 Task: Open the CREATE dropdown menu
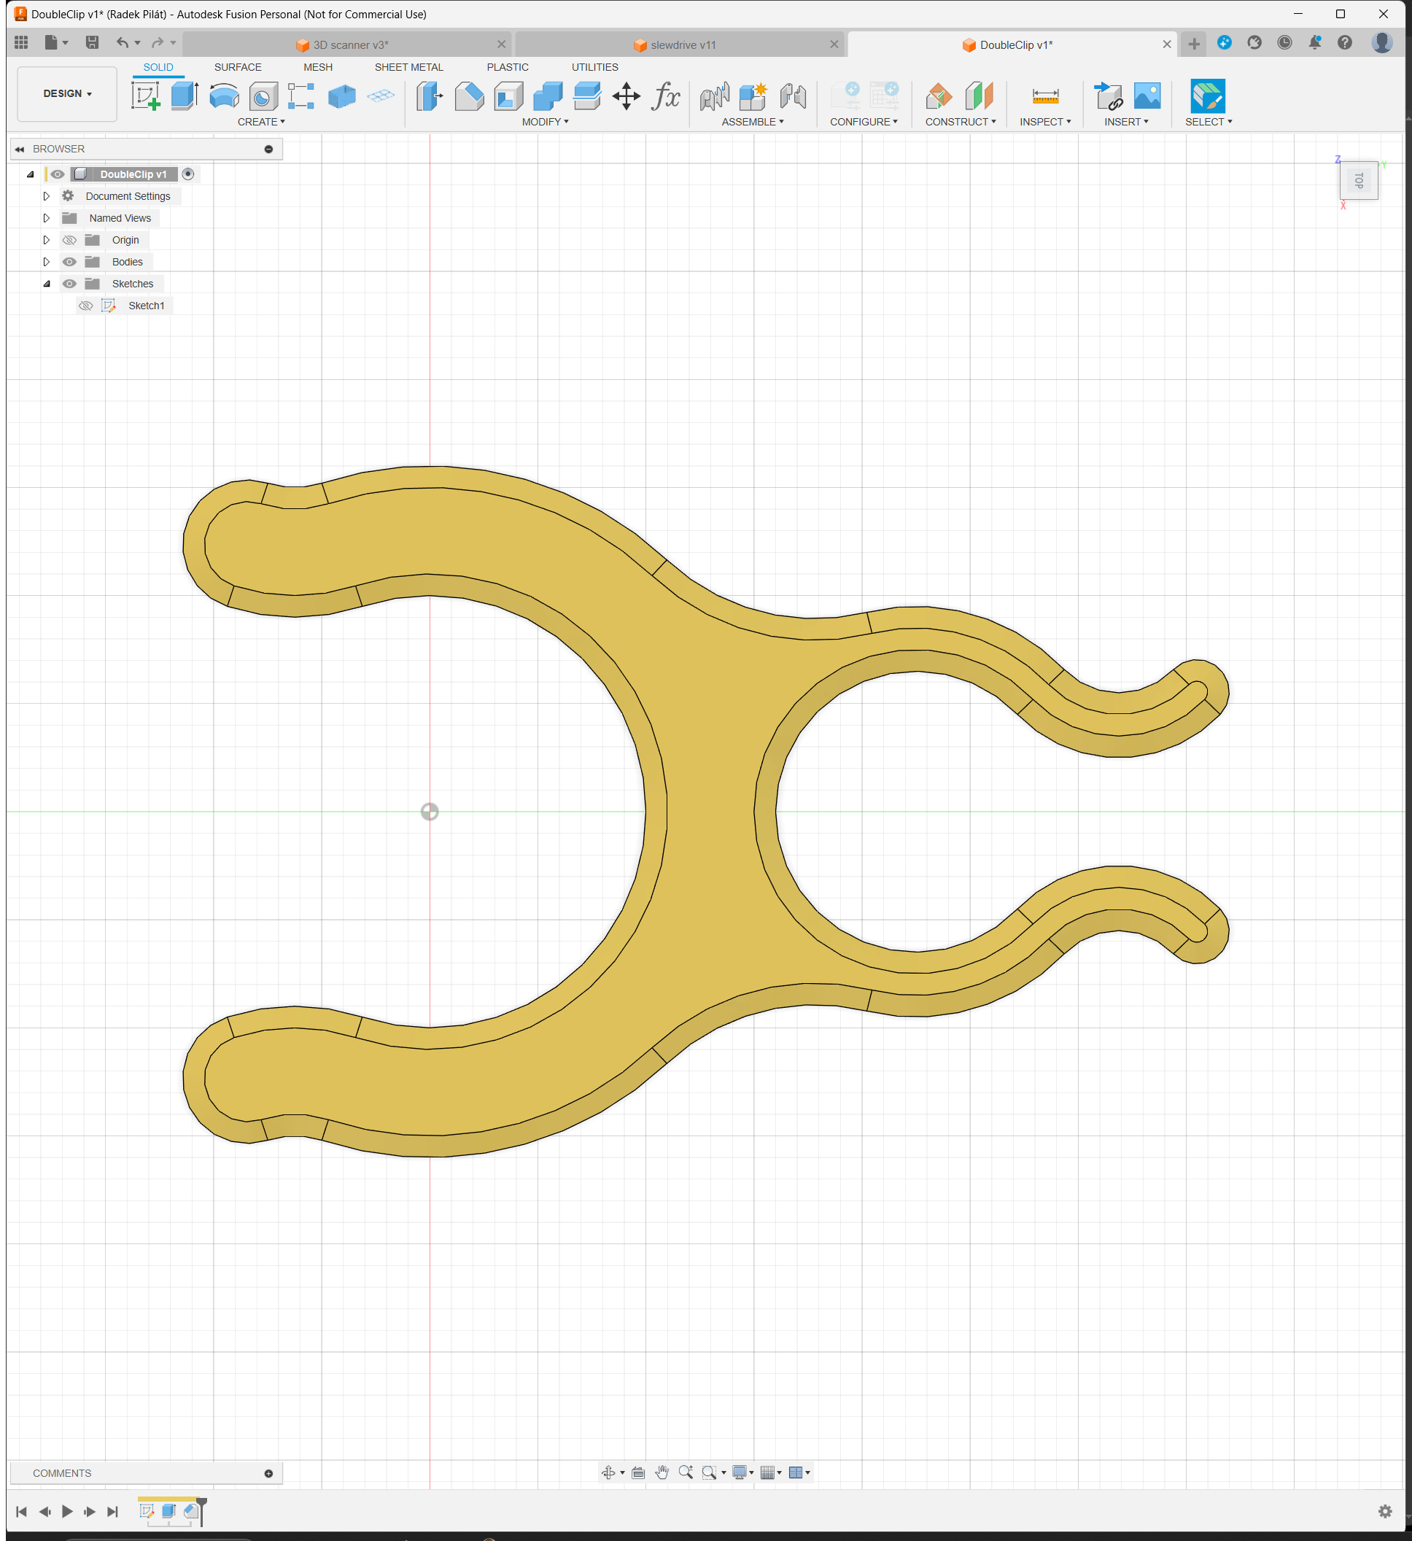[261, 123]
